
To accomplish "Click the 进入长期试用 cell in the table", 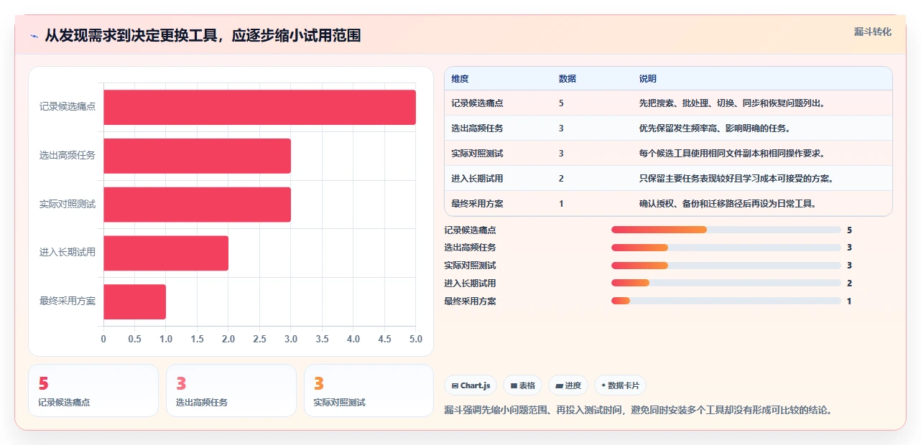I will coord(477,179).
